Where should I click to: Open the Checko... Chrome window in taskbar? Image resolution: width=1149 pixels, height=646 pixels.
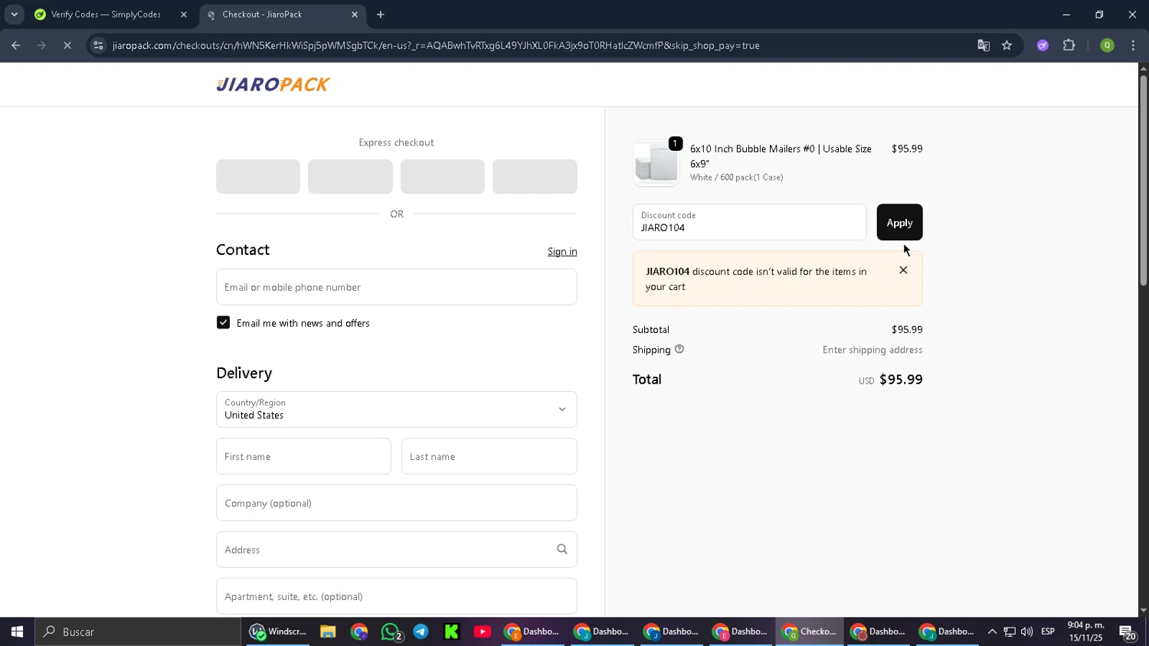(x=809, y=631)
